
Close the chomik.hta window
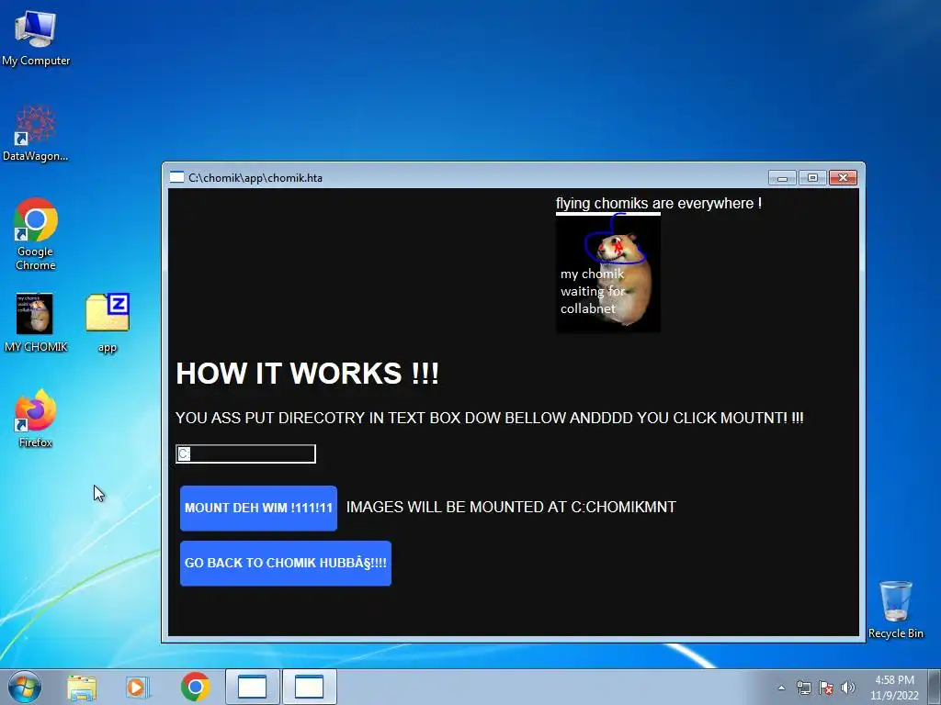844,177
